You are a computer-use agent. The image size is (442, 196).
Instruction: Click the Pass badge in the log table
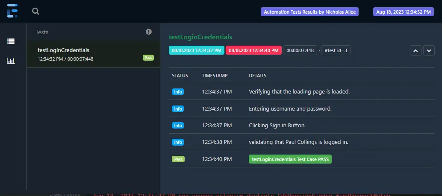pos(178,159)
